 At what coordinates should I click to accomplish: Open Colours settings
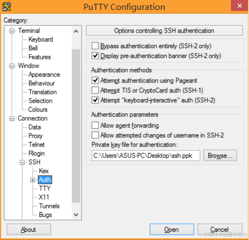(38, 110)
